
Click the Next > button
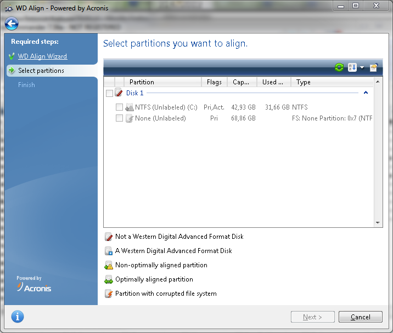[312, 317]
